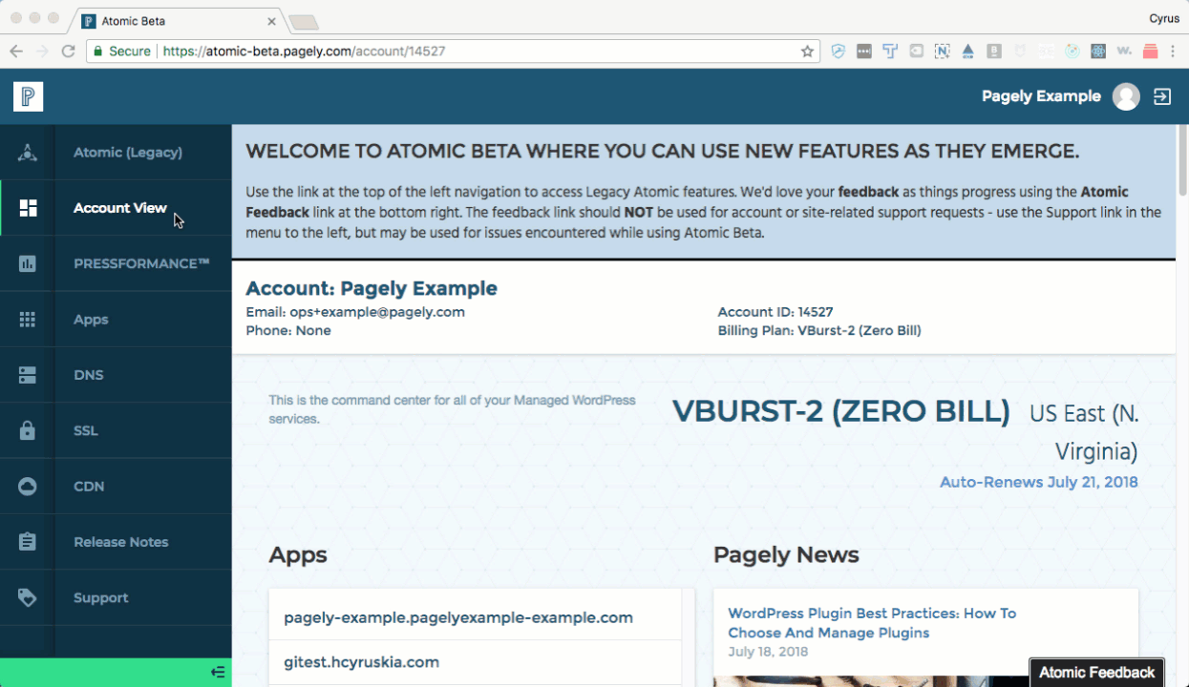This screenshot has width=1189, height=687.
Task: Go back with the browser back arrow
Action: (16, 52)
